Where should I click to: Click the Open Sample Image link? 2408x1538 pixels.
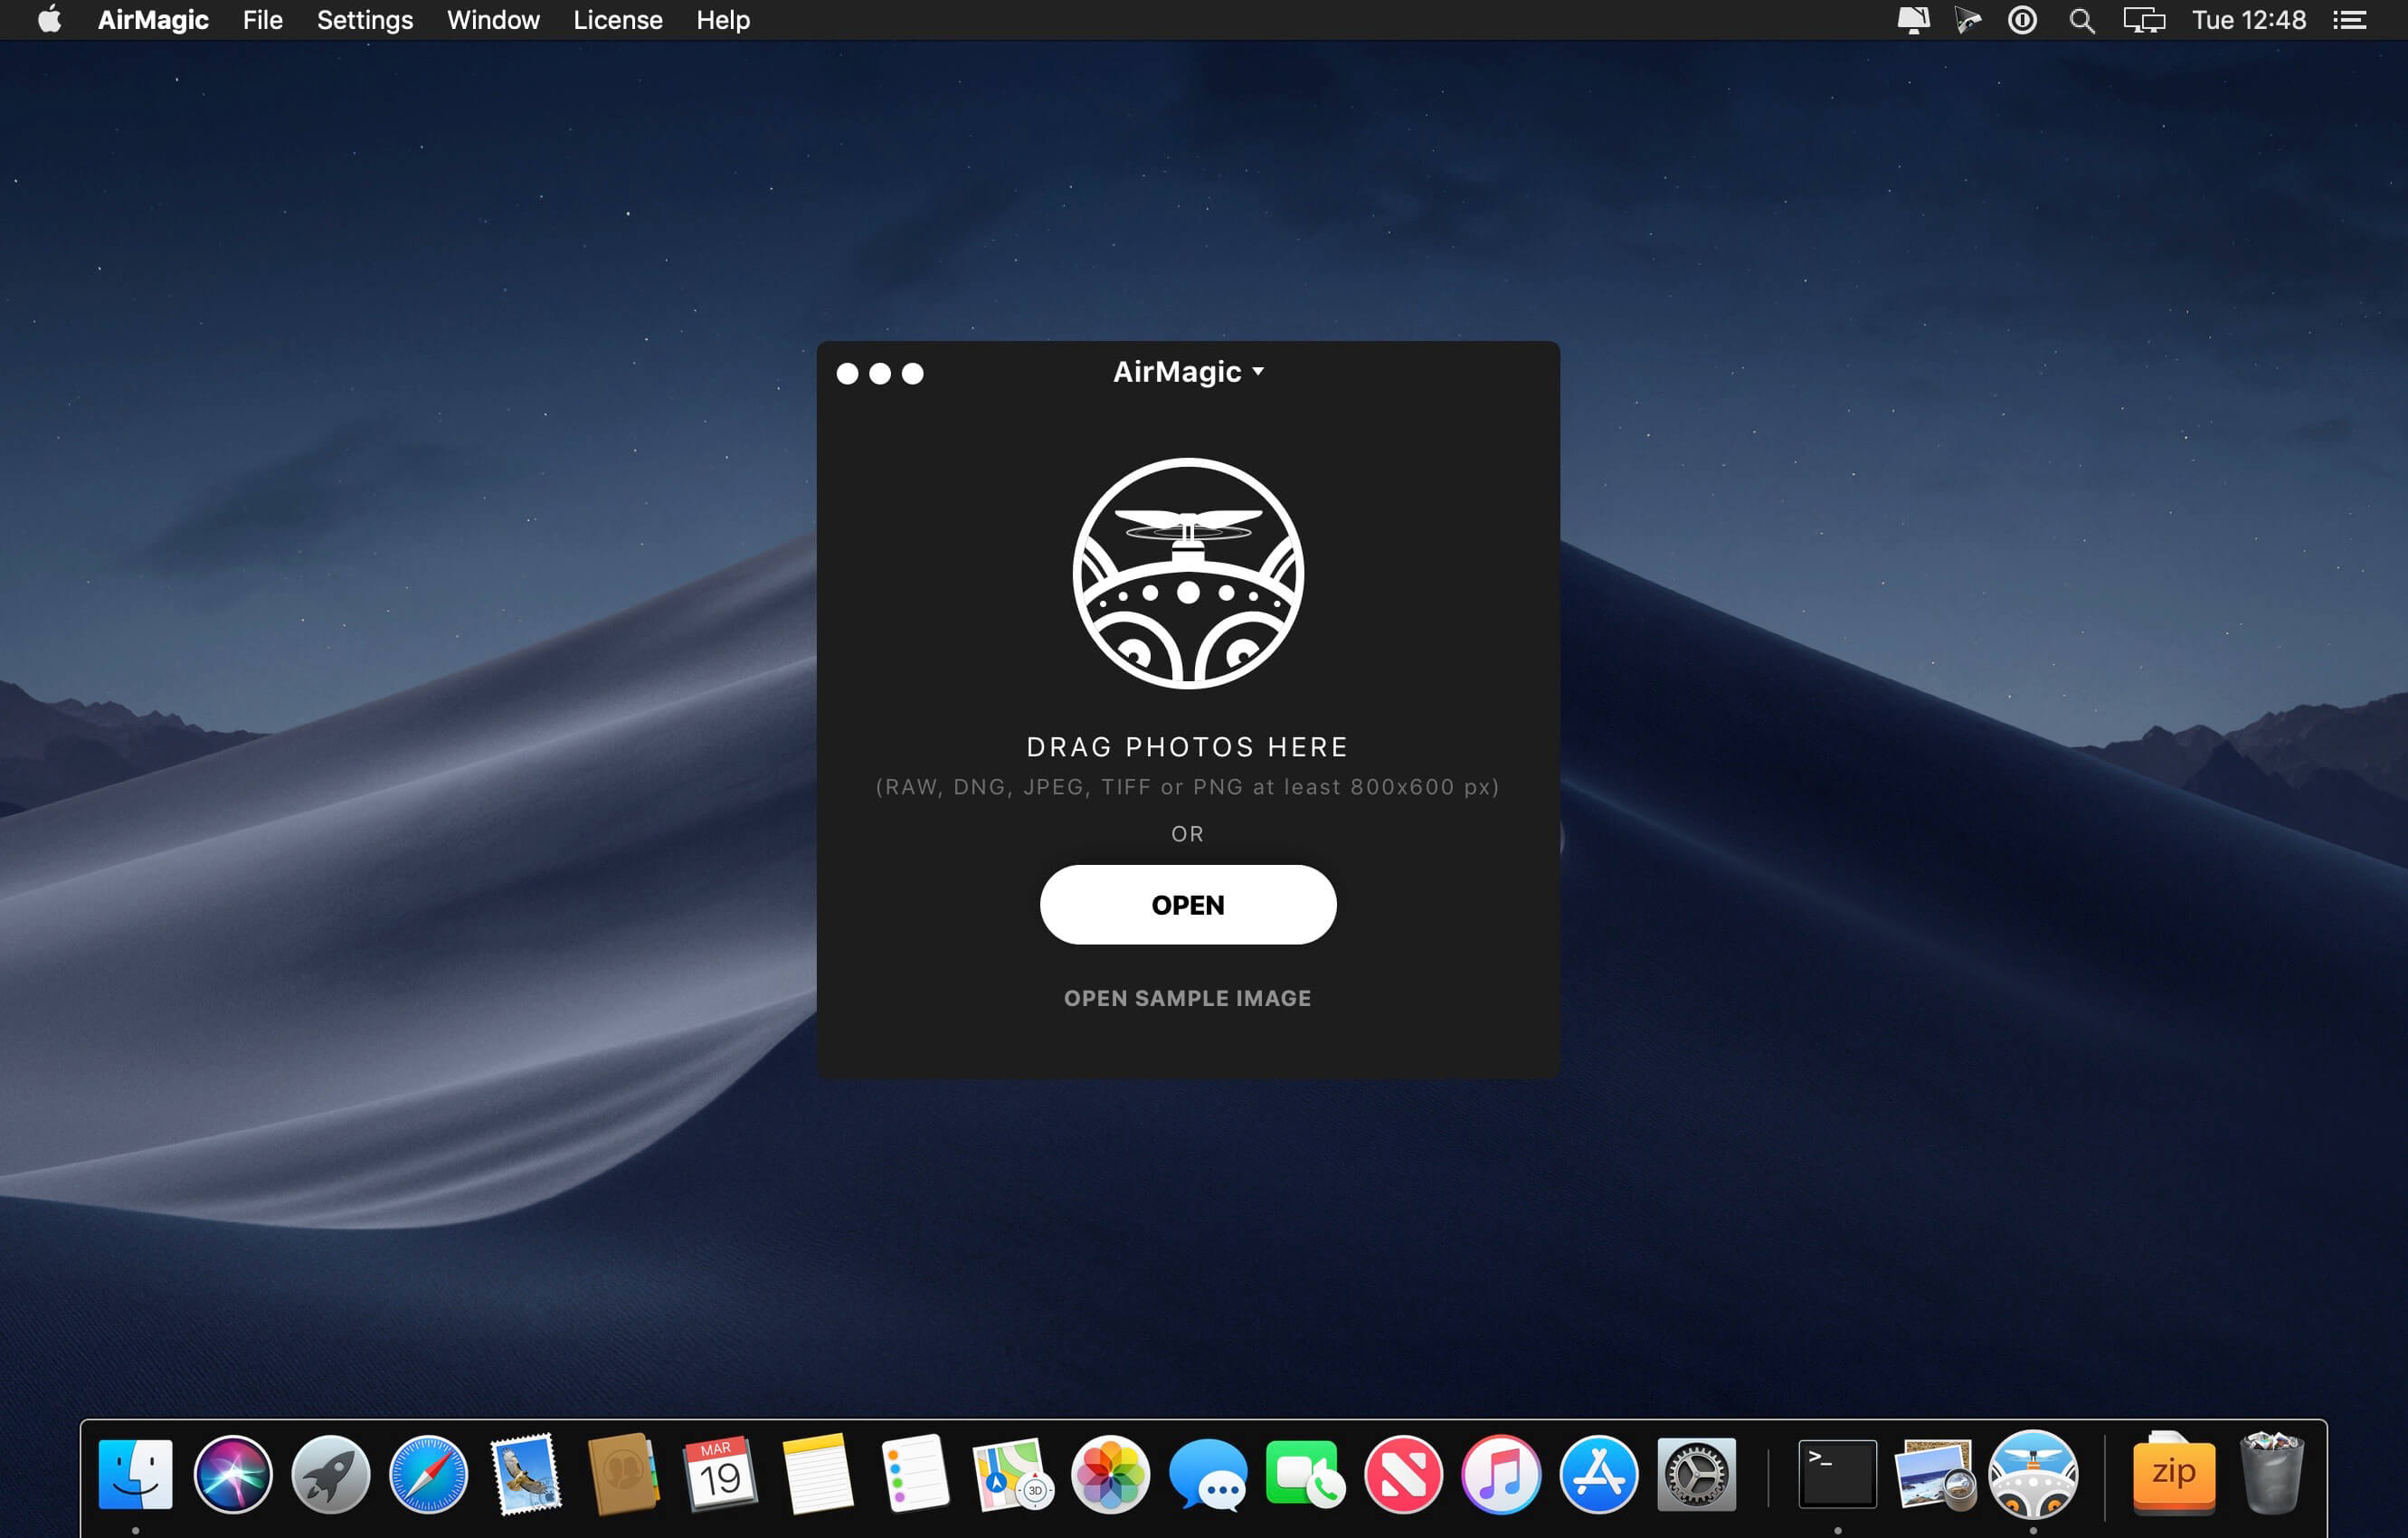1187,998
